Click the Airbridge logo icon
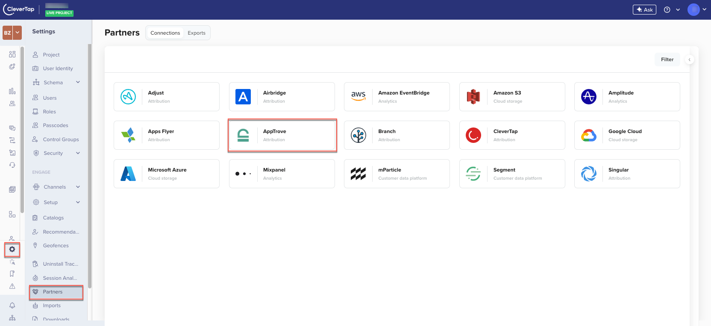Image resolution: width=711 pixels, height=326 pixels. point(243,97)
